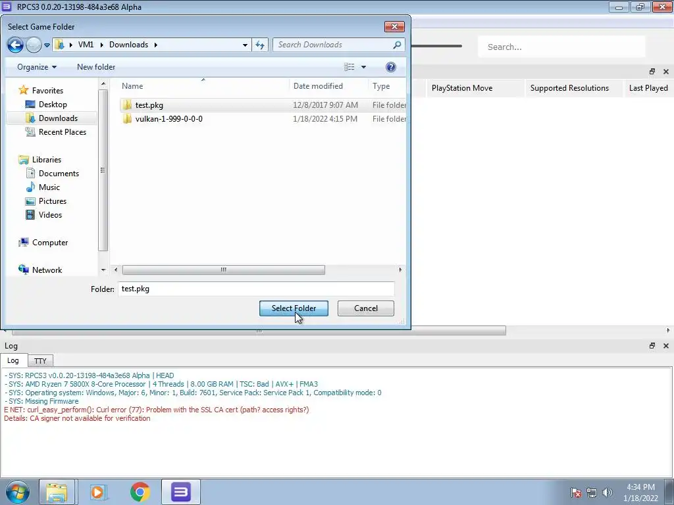This screenshot has width=674, height=505.
Task: Open the Pictures library
Action: 53,201
